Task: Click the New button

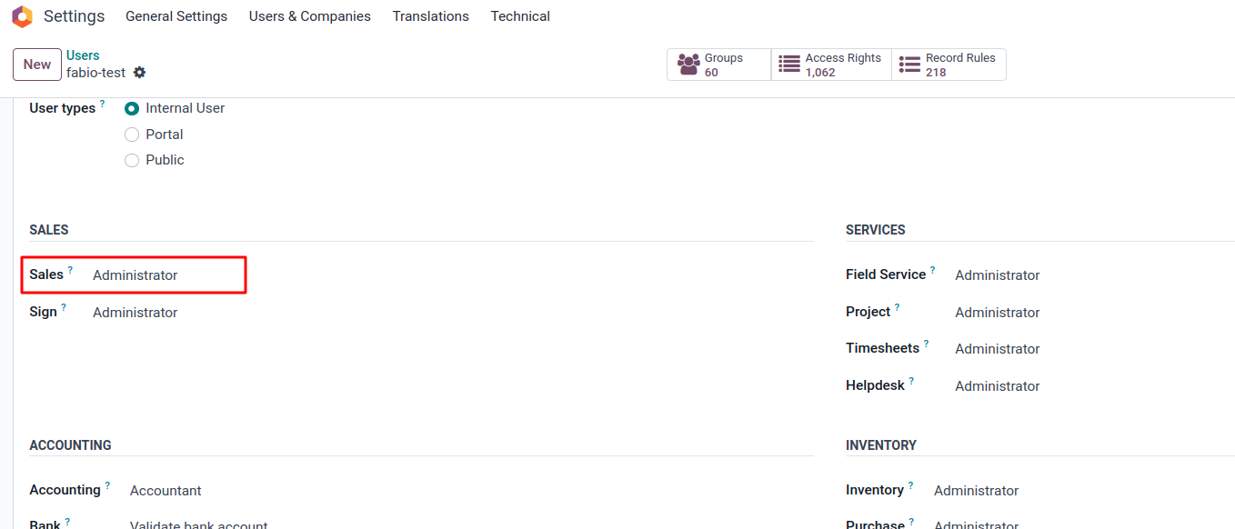Action: (x=37, y=65)
